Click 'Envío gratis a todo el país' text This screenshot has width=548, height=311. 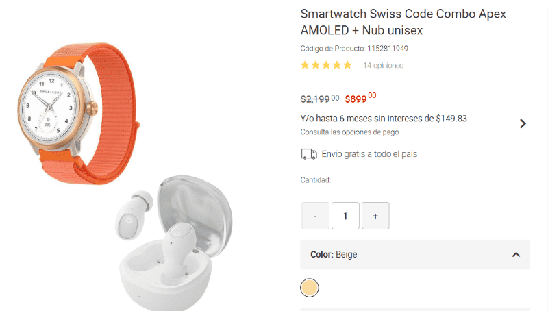pyautogui.click(x=369, y=154)
